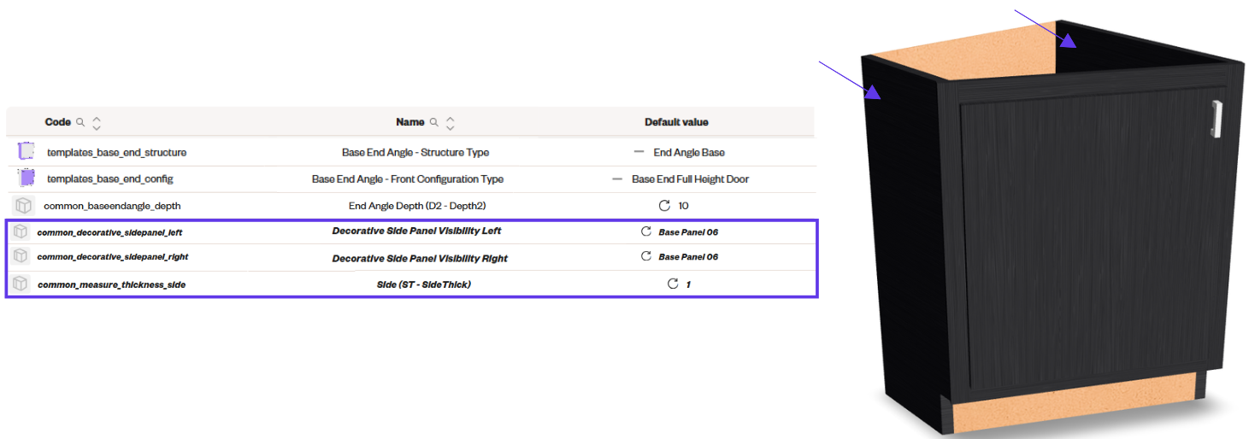This screenshot has height=439, width=1249.
Task: Reset the End Angle Depth value 10
Action: [x=664, y=206]
